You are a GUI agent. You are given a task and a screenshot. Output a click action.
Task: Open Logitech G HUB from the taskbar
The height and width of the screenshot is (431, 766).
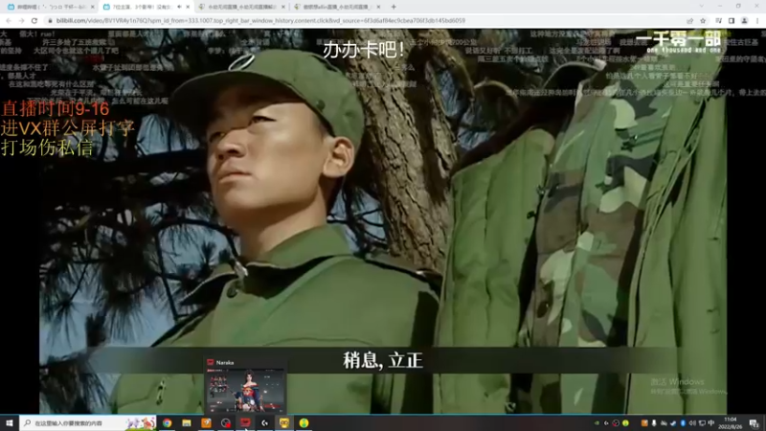click(265, 422)
